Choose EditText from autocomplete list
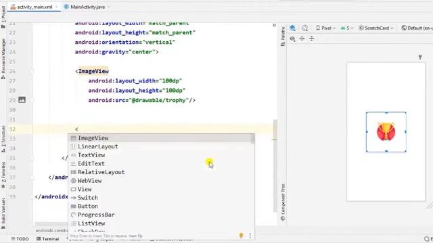The width and height of the screenshot is (433, 243). (161, 163)
